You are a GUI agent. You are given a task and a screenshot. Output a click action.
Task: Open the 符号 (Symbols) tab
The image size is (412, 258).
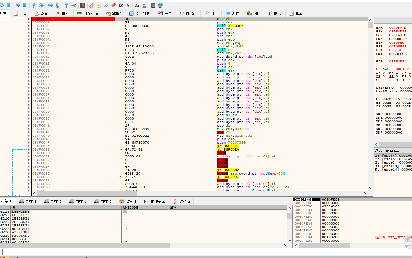pos(165,13)
